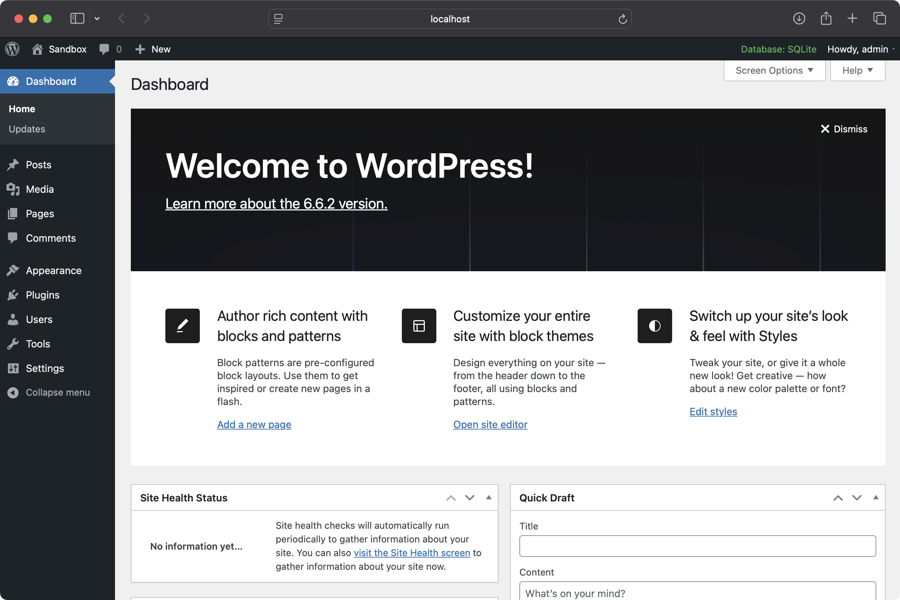Open the Appearance menu label
The image size is (900, 600).
click(x=54, y=271)
